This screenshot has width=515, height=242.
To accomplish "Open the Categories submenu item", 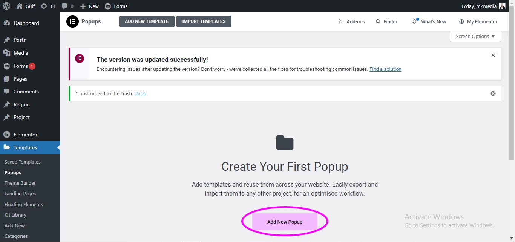I will [x=16, y=236].
